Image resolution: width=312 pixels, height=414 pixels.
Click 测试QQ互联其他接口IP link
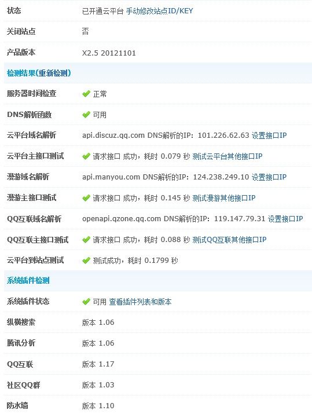229,240
